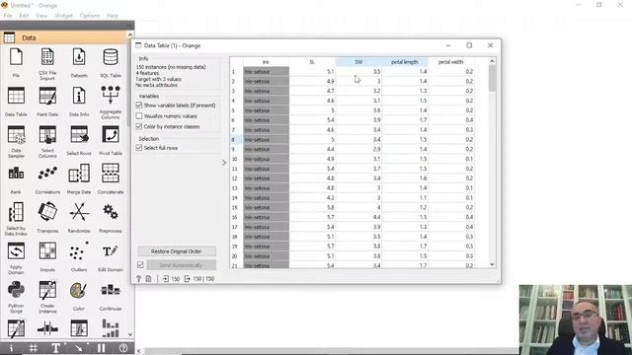Add the Data Table widget
The width and height of the screenshot is (632, 355).
(x=16, y=96)
